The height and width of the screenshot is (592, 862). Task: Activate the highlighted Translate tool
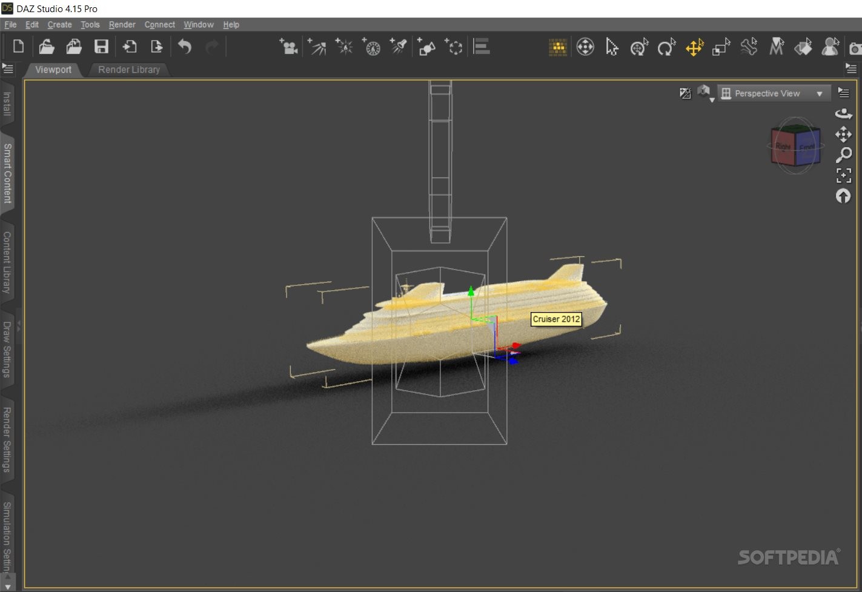(694, 47)
